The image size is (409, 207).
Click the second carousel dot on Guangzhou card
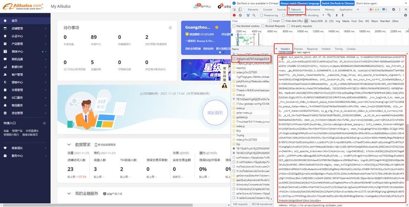(x=223, y=52)
